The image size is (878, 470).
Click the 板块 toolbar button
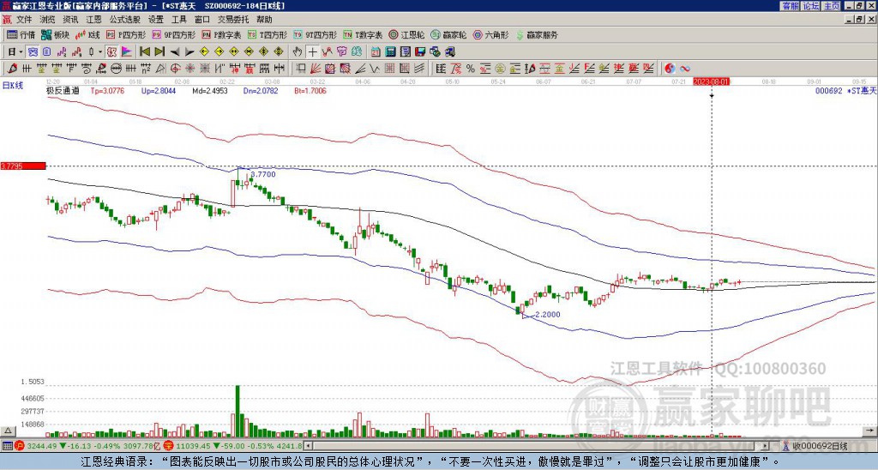pos(55,34)
